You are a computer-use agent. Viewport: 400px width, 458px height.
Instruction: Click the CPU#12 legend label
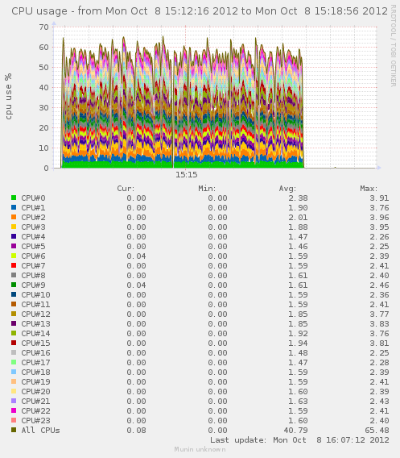pyautogui.click(x=35, y=314)
